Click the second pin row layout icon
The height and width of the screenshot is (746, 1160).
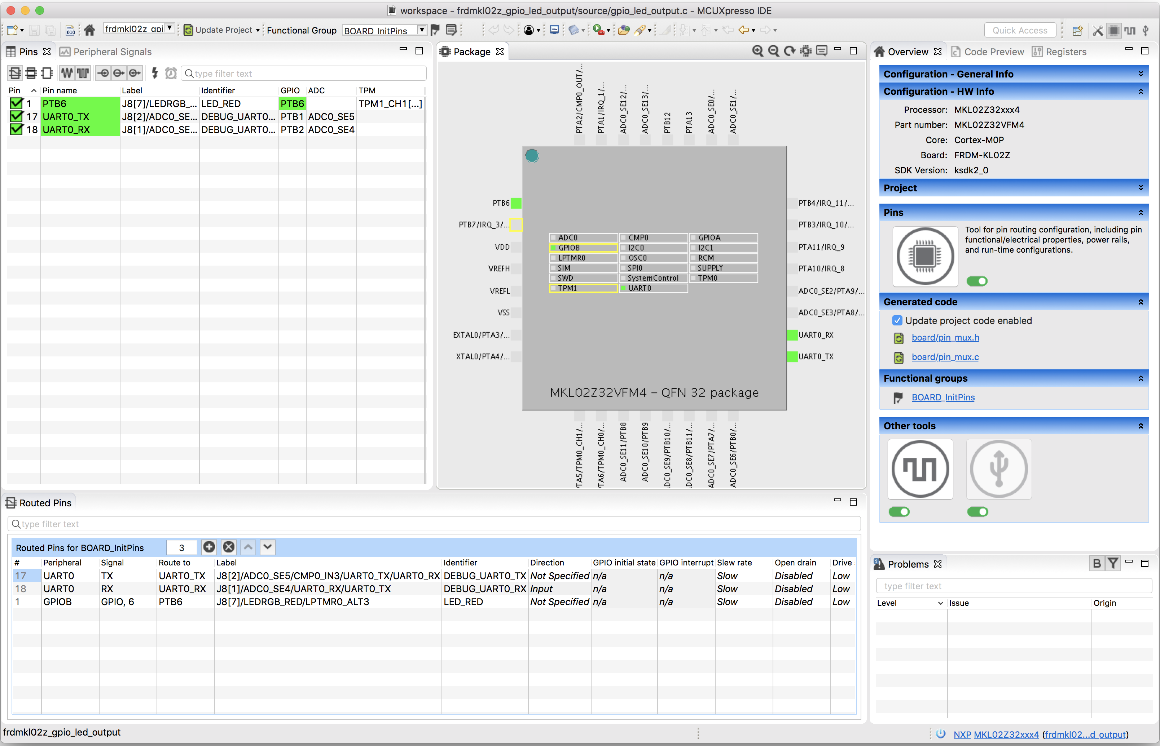click(31, 73)
